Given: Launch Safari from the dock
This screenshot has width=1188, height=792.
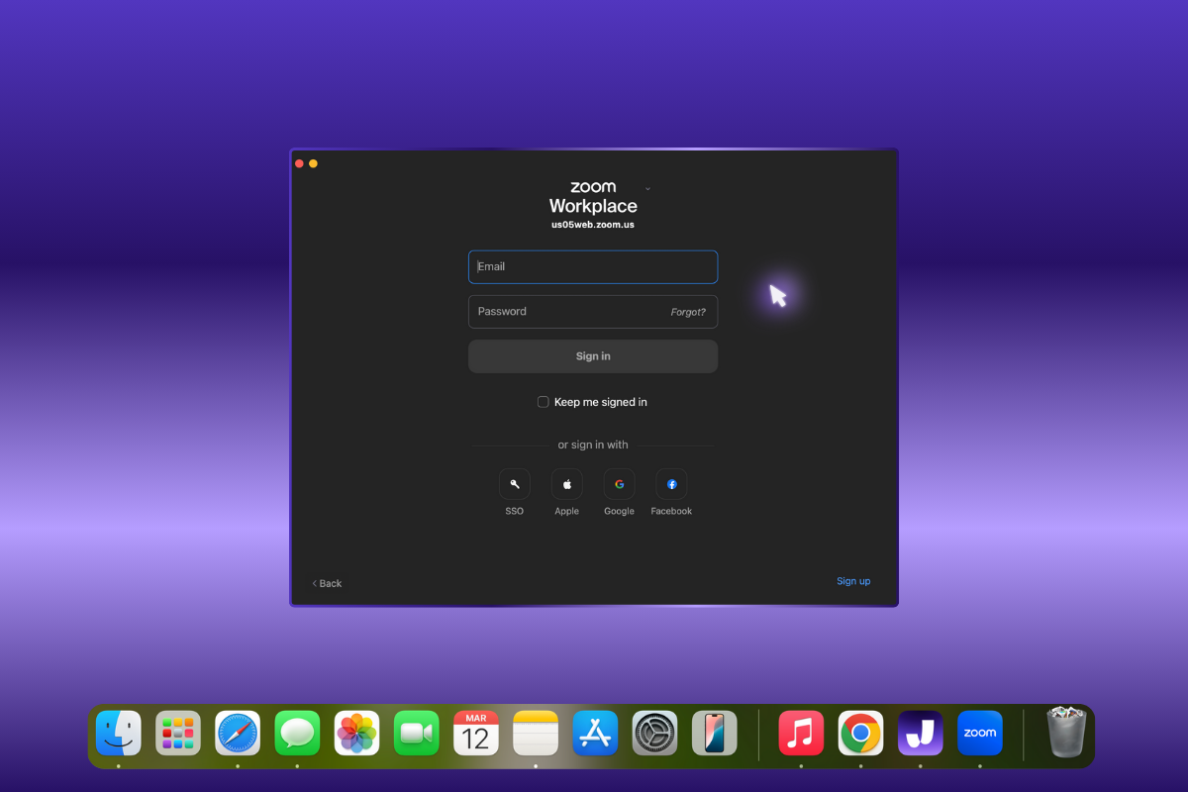Looking at the screenshot, I should click(x=238, y=734).
